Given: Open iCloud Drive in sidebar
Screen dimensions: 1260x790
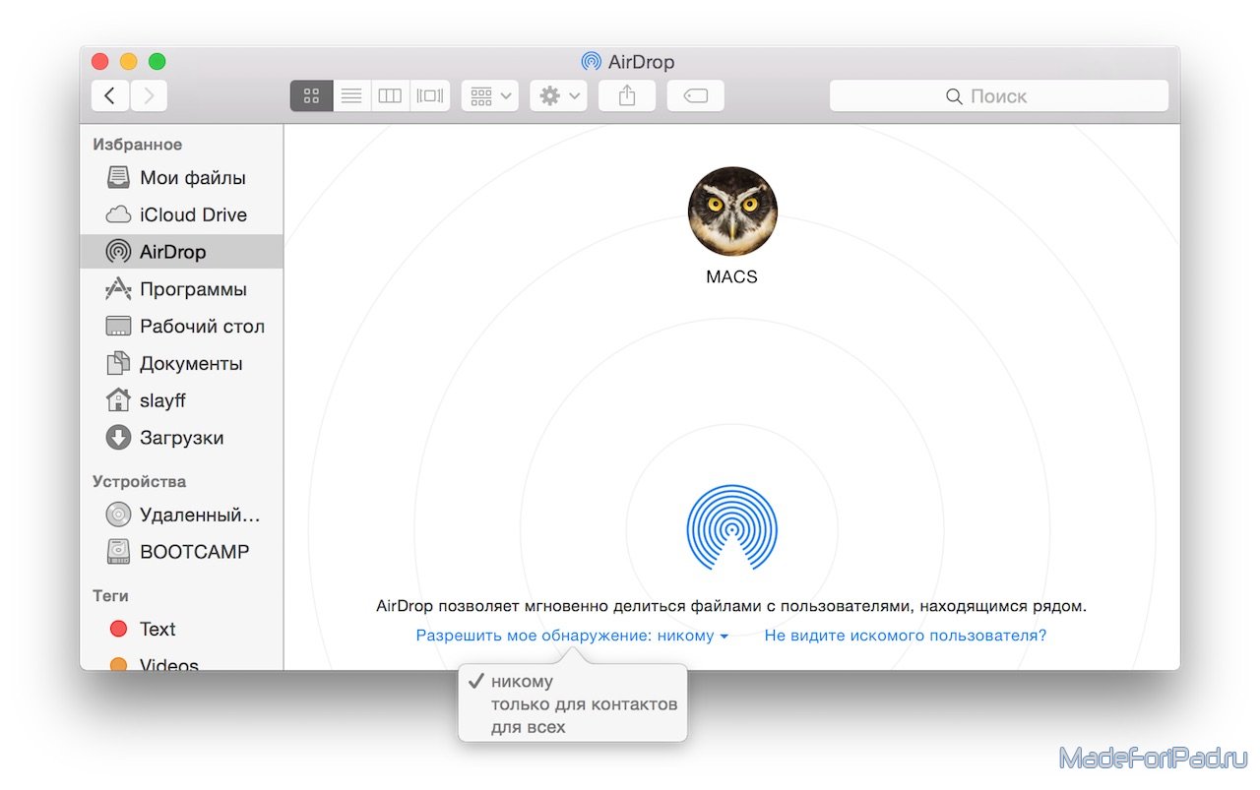Looking at the screenshot, I should [181, 214].
